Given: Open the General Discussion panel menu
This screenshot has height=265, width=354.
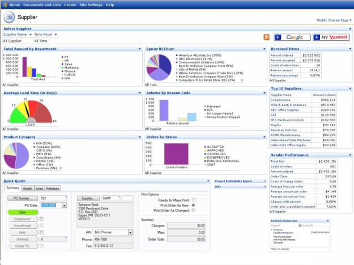Looking at the screenshot, I should [x=328, y=220].
